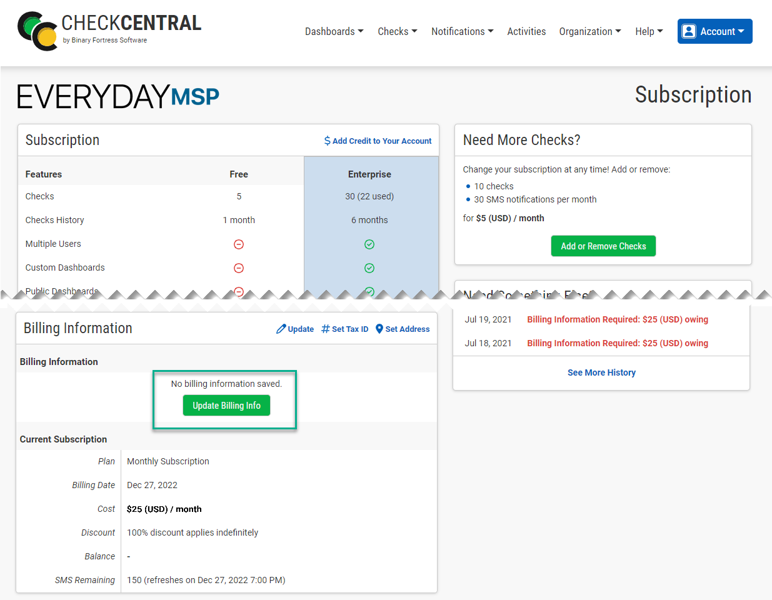The image size is (772, 600).
Task: Click the "30 (22 used)" Enterprise checks value
Action: 369,196
